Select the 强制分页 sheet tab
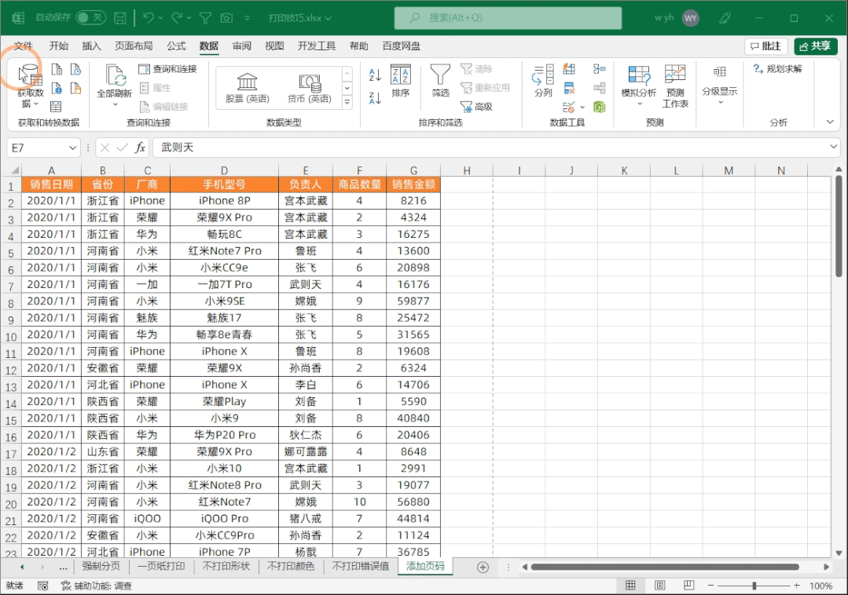 coord(101,567)
